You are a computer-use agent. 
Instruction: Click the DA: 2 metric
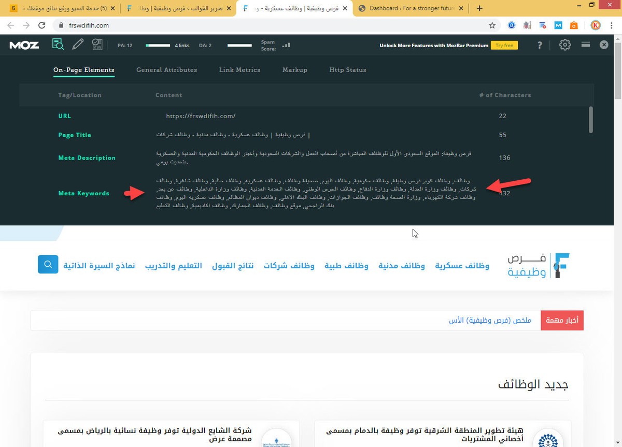tap(205, 46)
